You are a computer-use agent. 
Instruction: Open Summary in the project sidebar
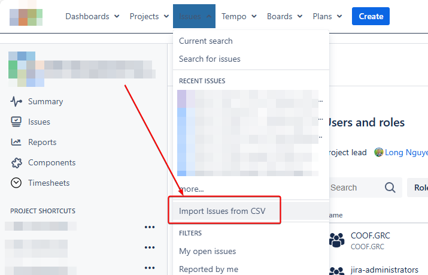(x=45, y=101)
